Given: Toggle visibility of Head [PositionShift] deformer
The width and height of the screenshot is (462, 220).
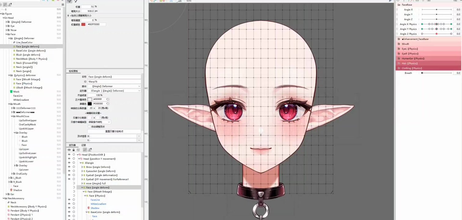Looking at the screenshot, I should click(69, 155).
